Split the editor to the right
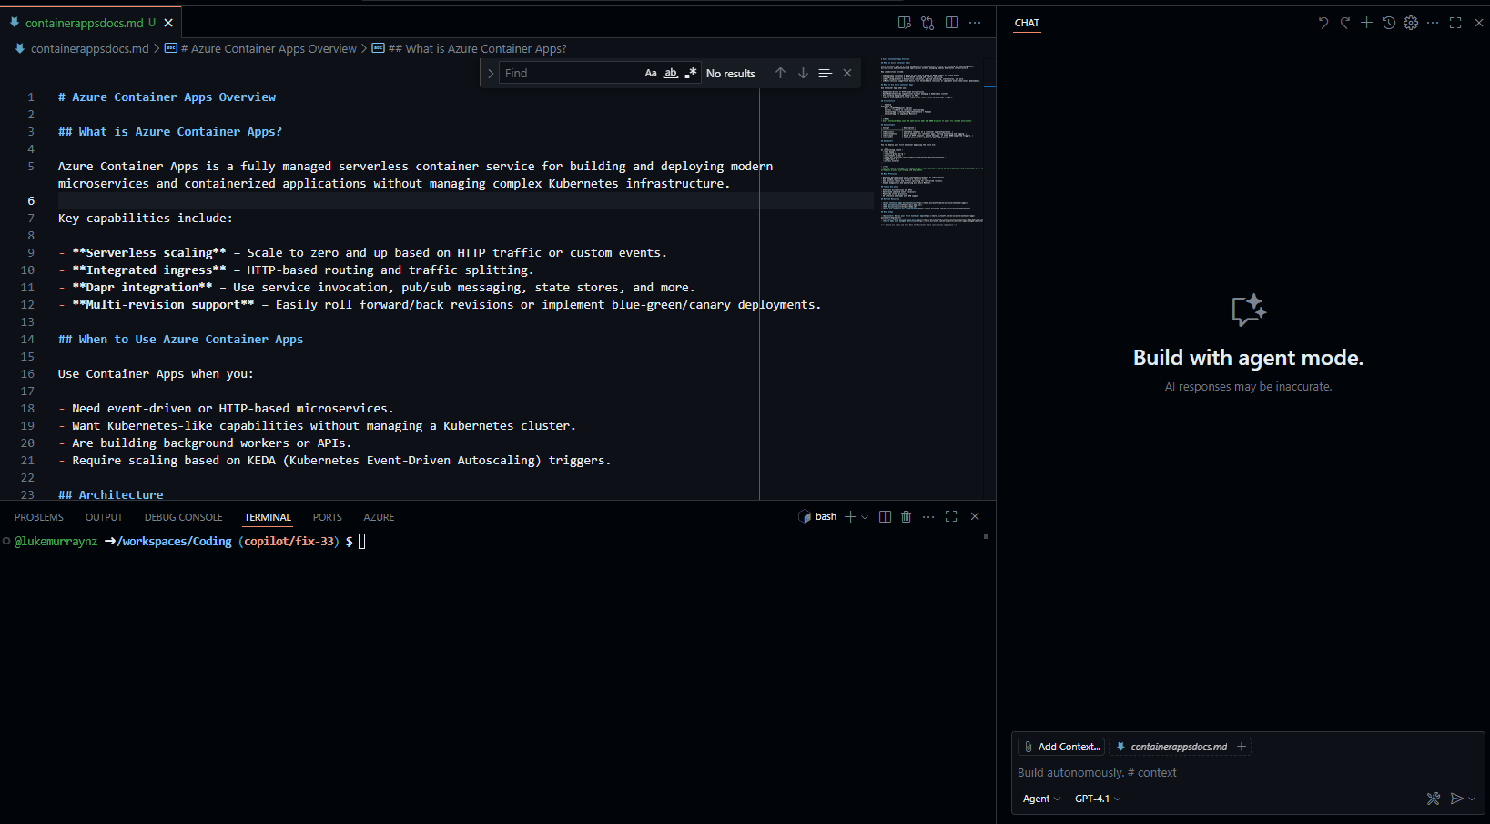Image resolution: width=1490 pixels, height=824 pixels. 951,23
